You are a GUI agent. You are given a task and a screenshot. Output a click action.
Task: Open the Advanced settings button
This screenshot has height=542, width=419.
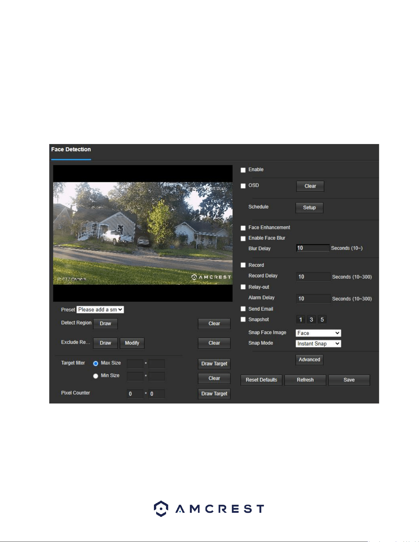[x=309, y=360]
